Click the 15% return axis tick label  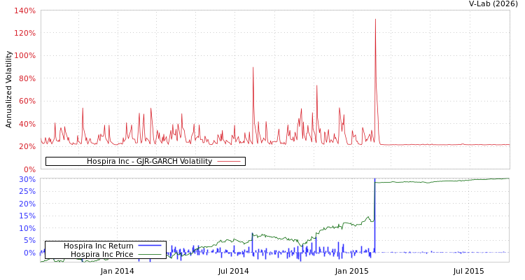pos(27,216)
